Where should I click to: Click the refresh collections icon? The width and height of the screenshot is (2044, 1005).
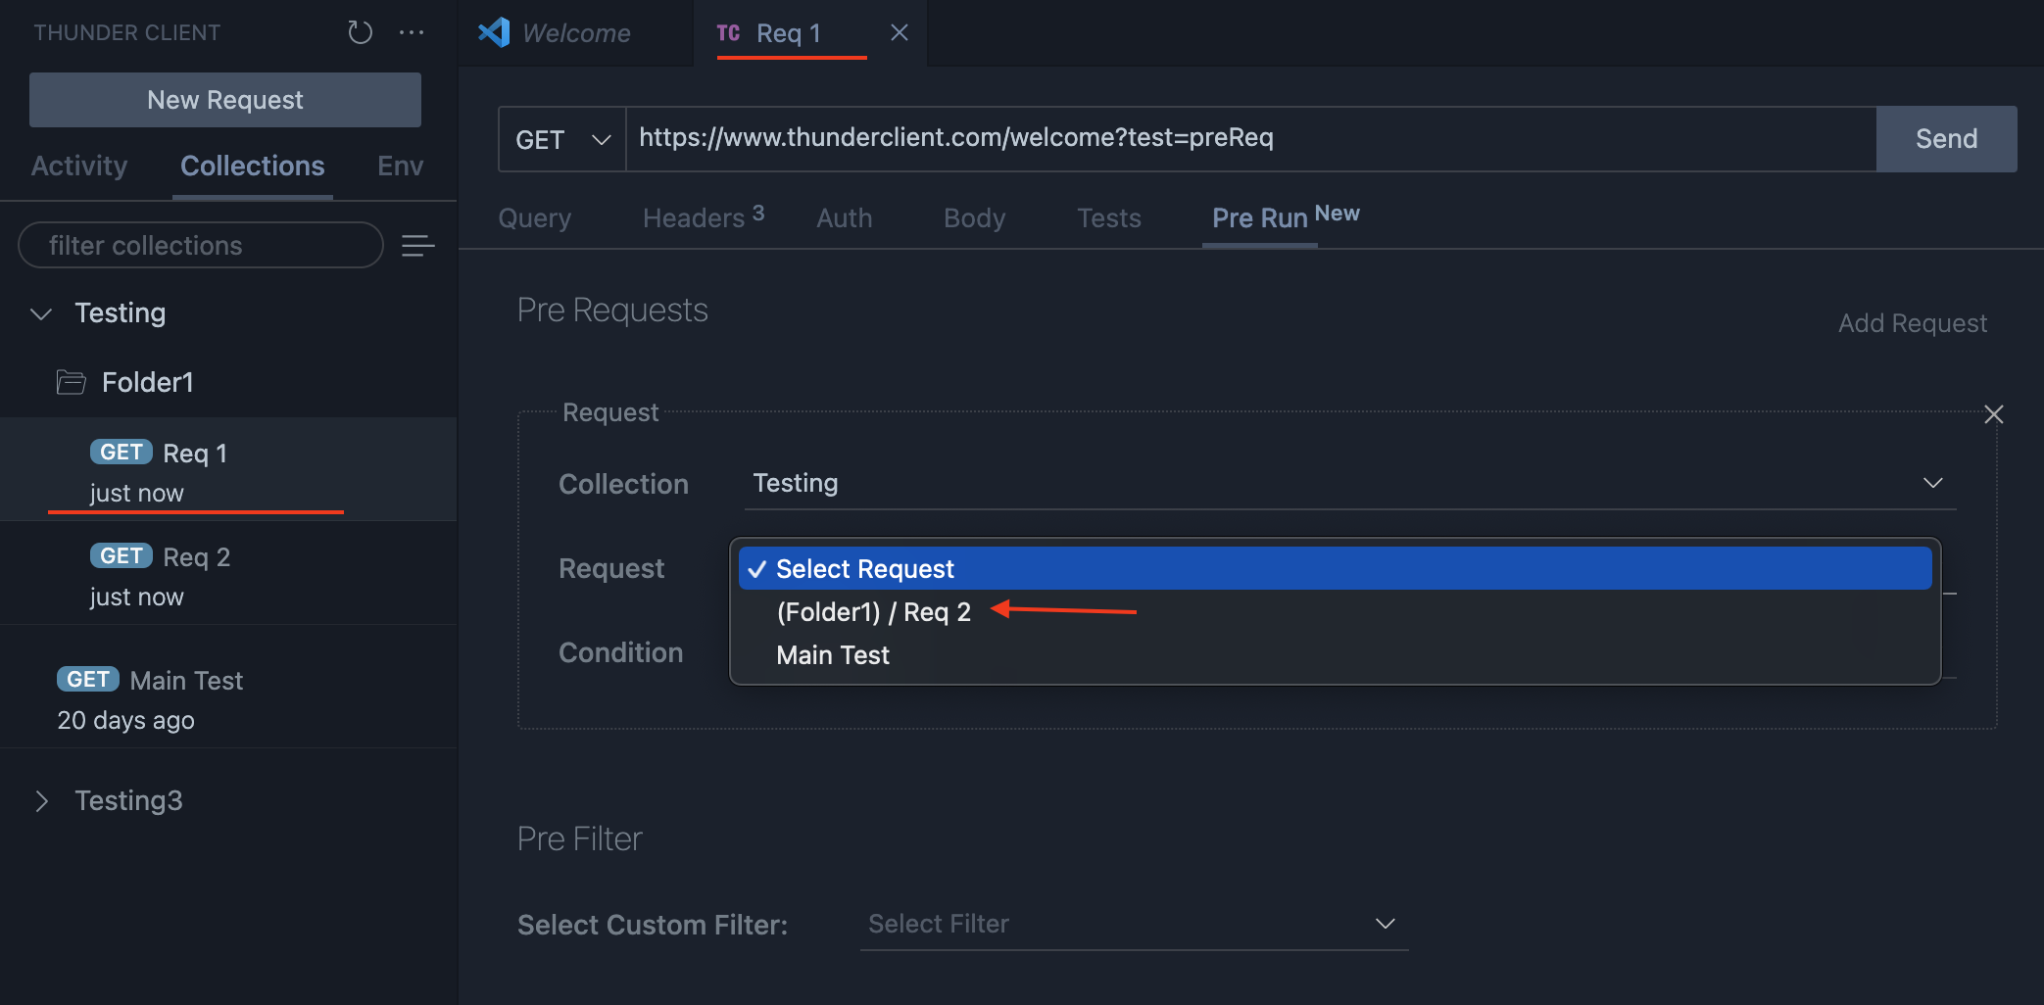click(360, 32)
